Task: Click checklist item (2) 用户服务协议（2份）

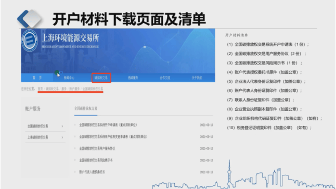Action: click(x=266, y=54)
